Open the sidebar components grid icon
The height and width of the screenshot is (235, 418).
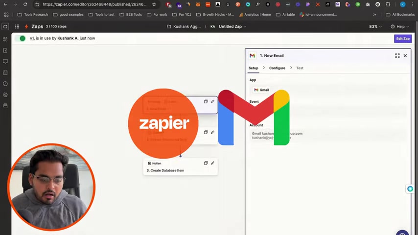click(5, 39)
